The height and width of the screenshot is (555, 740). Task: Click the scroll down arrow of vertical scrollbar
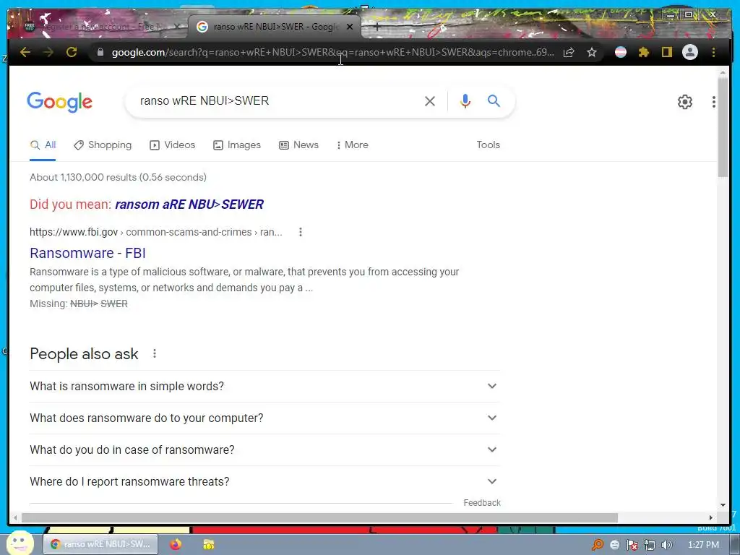tap(723, 505)
